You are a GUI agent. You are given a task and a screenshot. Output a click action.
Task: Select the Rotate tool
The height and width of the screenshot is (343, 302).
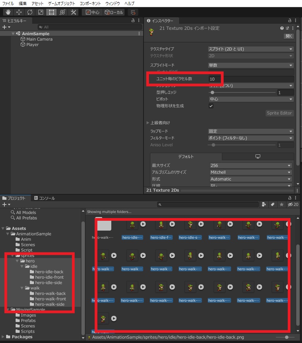click(30, 12)
